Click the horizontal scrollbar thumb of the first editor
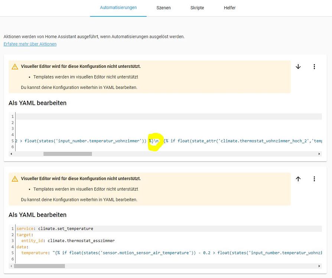332x278 pixels. pyautogui.click(x=67, y=154)
